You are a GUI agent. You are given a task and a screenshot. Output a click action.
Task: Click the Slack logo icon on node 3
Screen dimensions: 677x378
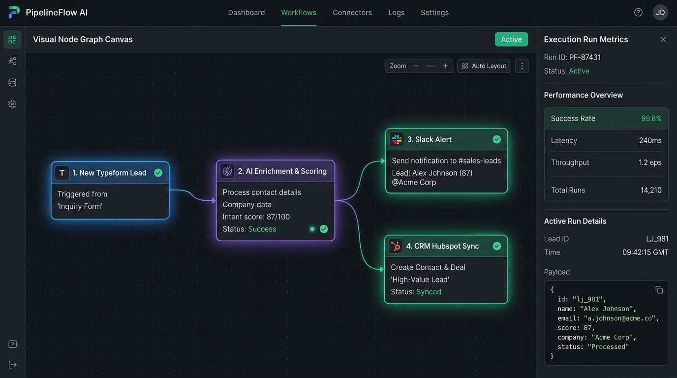pos(397,139)
